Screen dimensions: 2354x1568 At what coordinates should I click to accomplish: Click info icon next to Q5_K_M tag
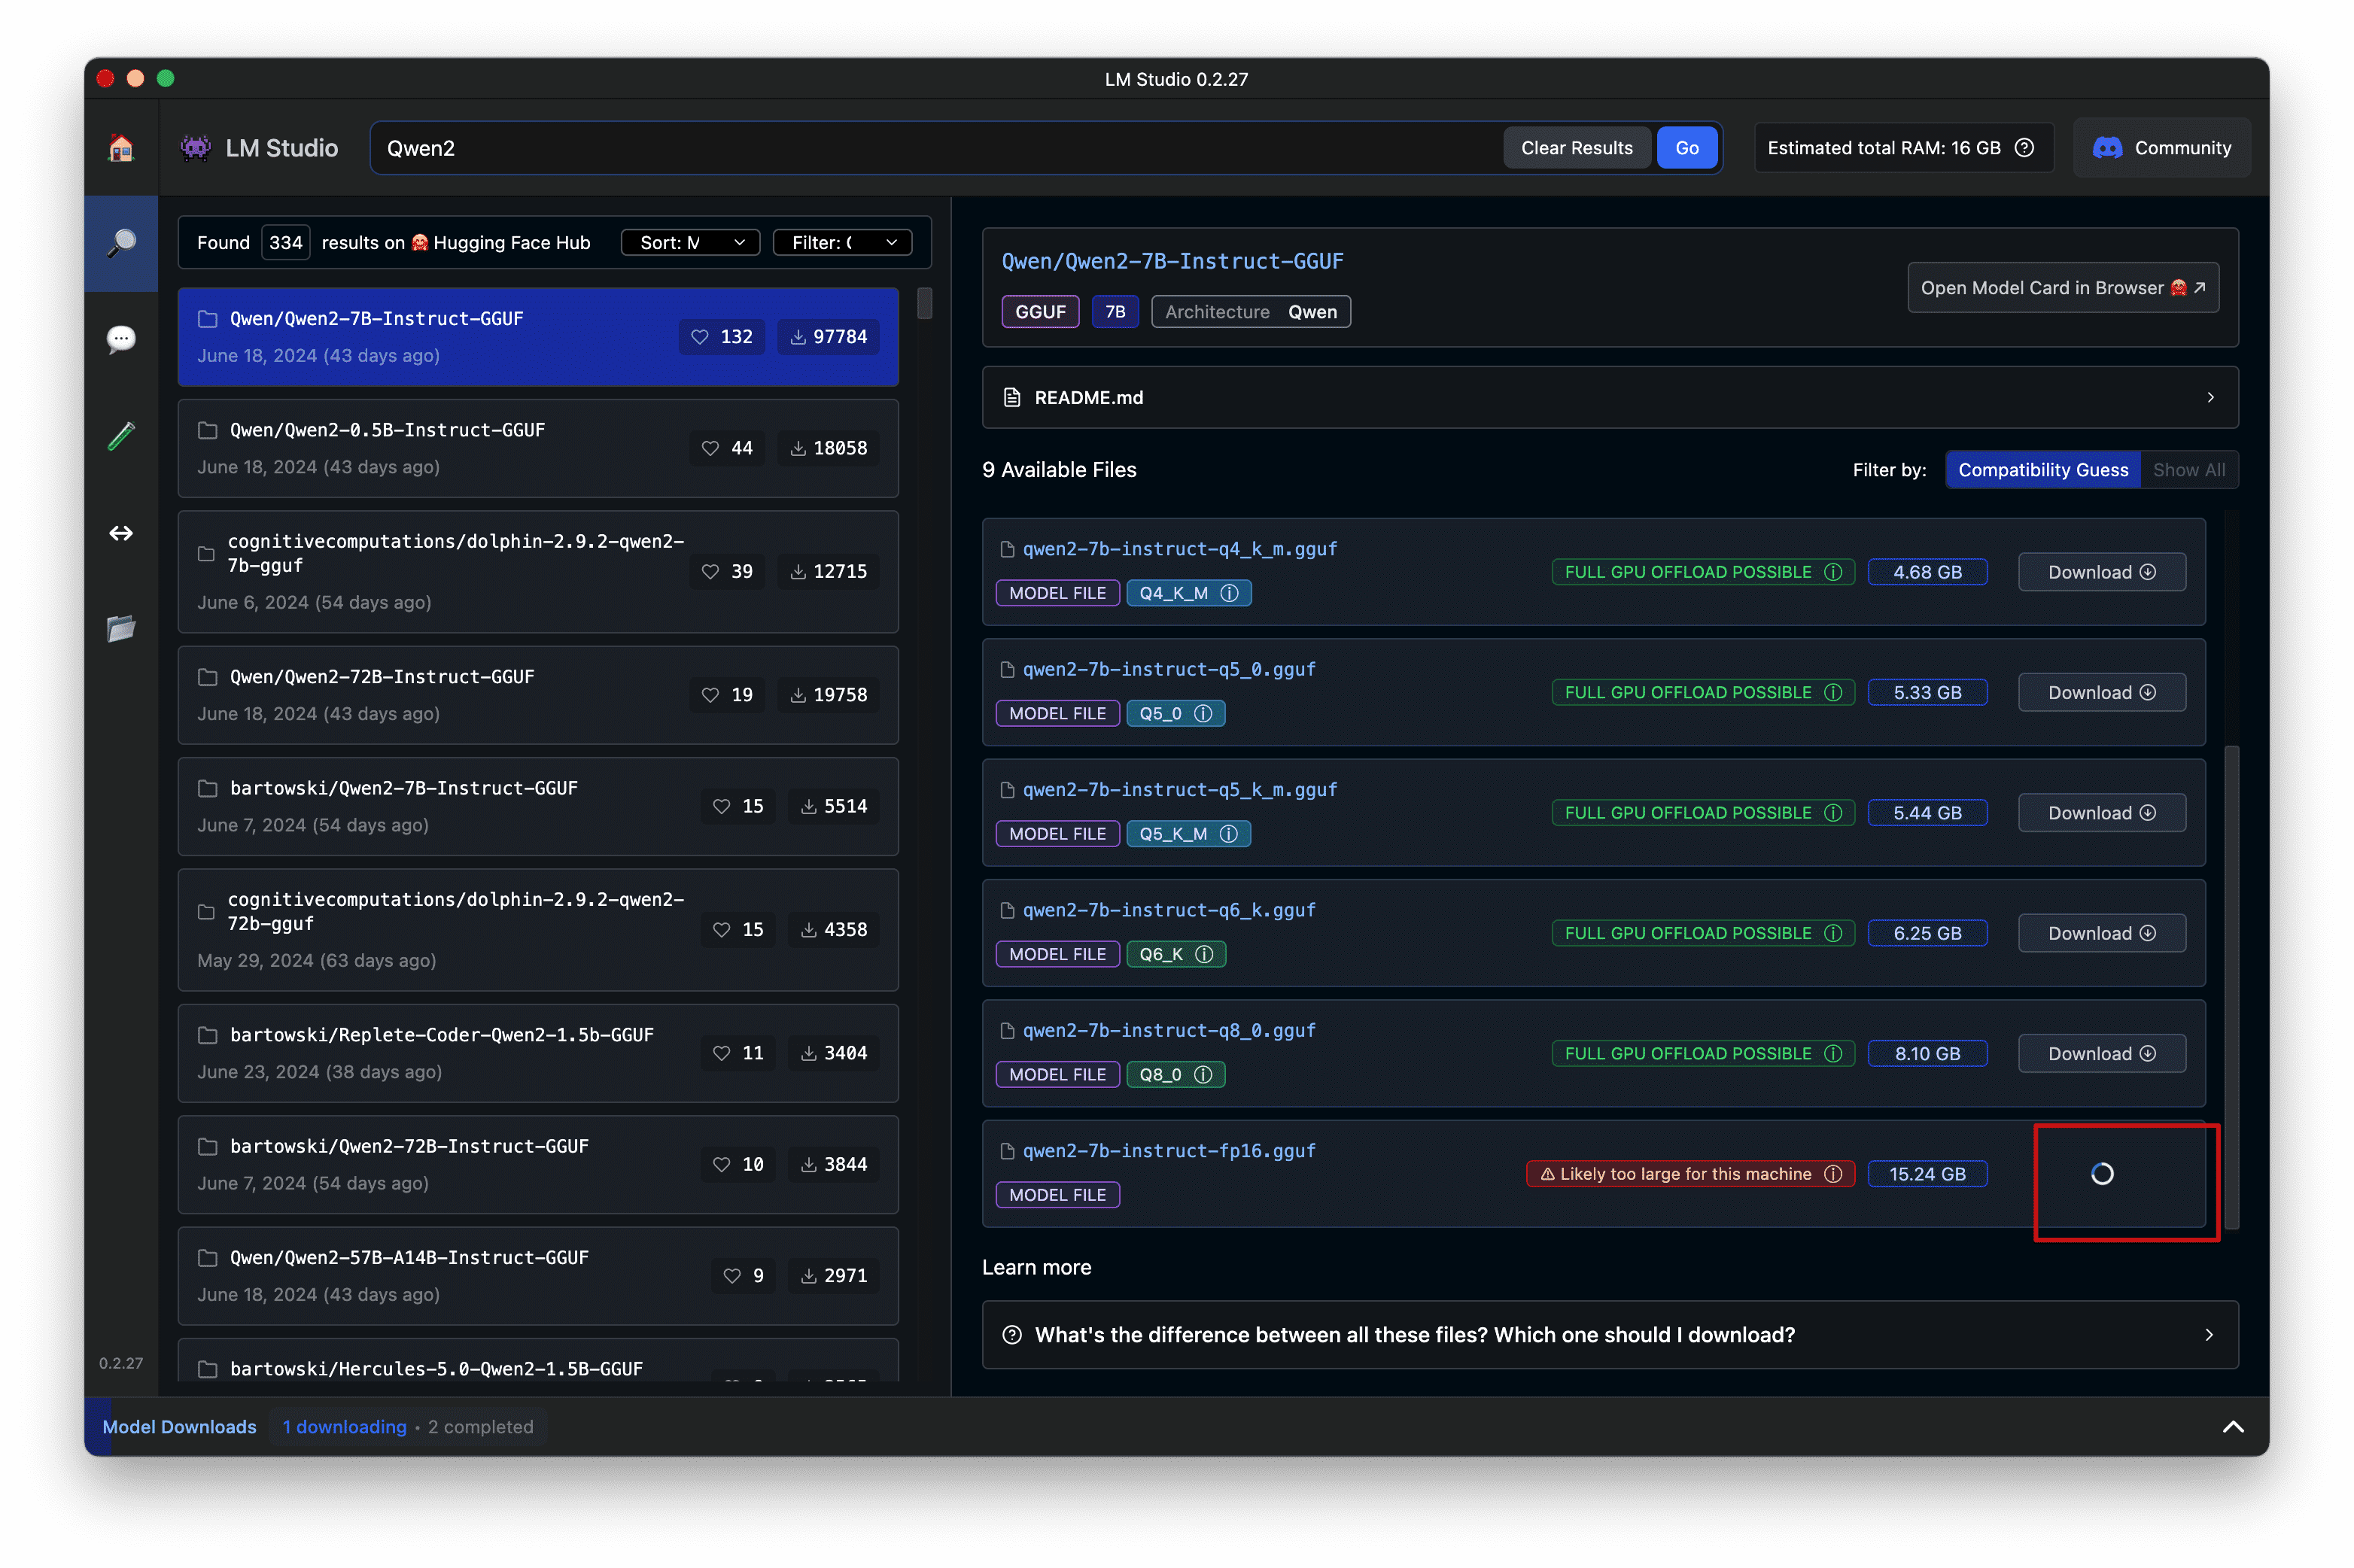click(x=1229, y=834)
